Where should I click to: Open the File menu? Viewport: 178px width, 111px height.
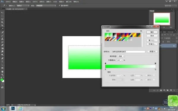[8, 2]
